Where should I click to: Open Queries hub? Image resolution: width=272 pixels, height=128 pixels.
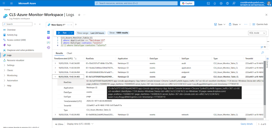click(x=260, y=24)
